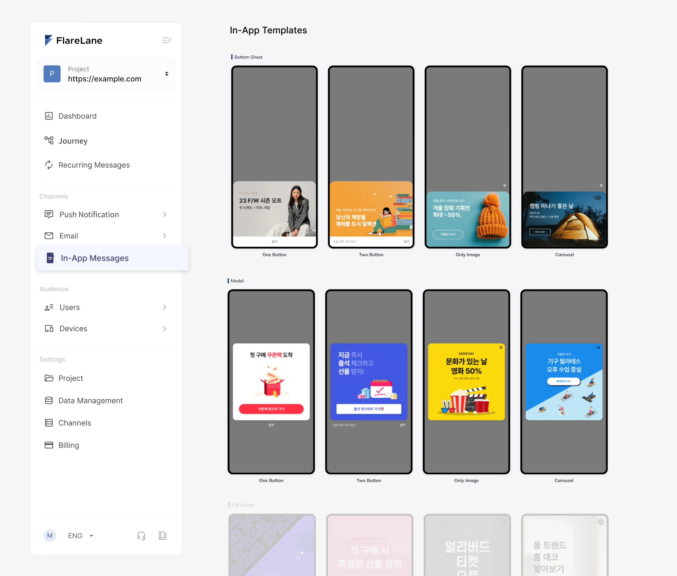Click the Email envelope icon
The width and height of the screenshot is (677, 576).
pyautogui.click(x=49, y=236)
